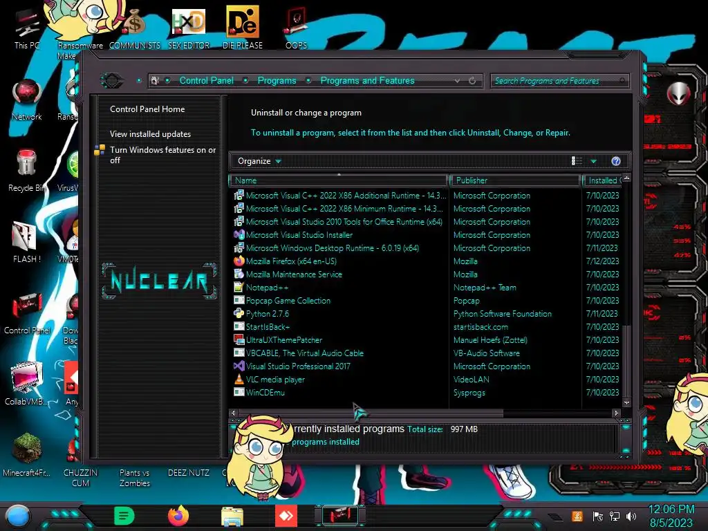Viewport: 708px width, 531px height.
Task: Select Mozilla Firefox (x64 en-US) entry
Action: point(426,261)
